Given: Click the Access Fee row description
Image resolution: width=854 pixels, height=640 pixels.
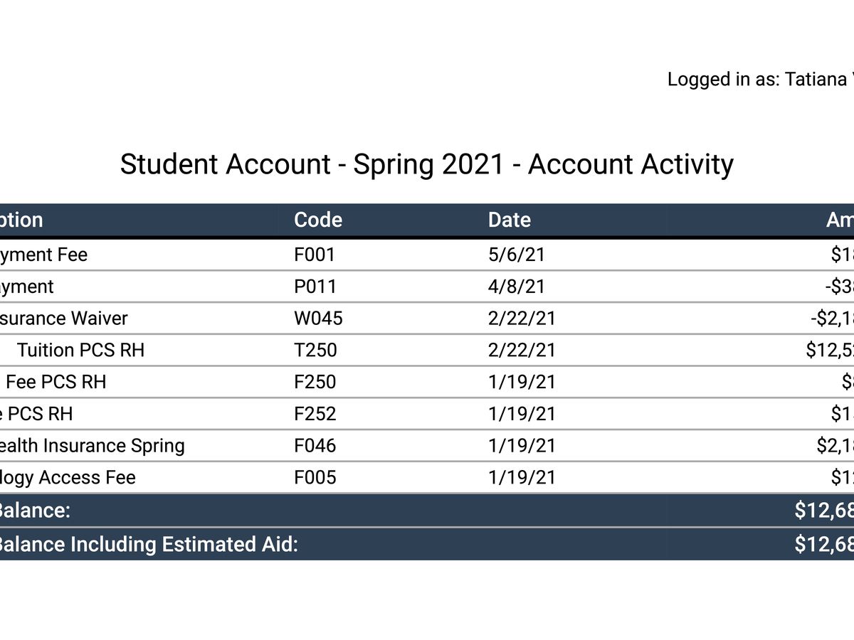Looking at the screenshot, I should click(x=68, y=477).
